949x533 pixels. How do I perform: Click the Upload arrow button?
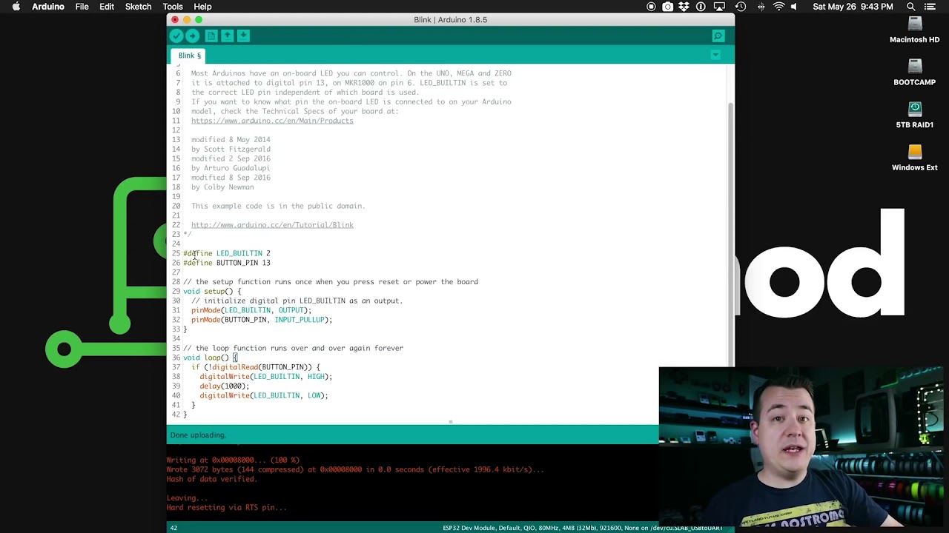192,36
